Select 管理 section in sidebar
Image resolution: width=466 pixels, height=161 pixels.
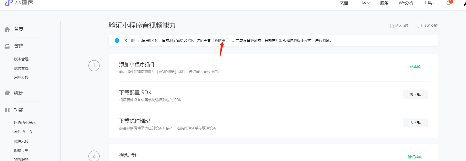coord(19,47)
